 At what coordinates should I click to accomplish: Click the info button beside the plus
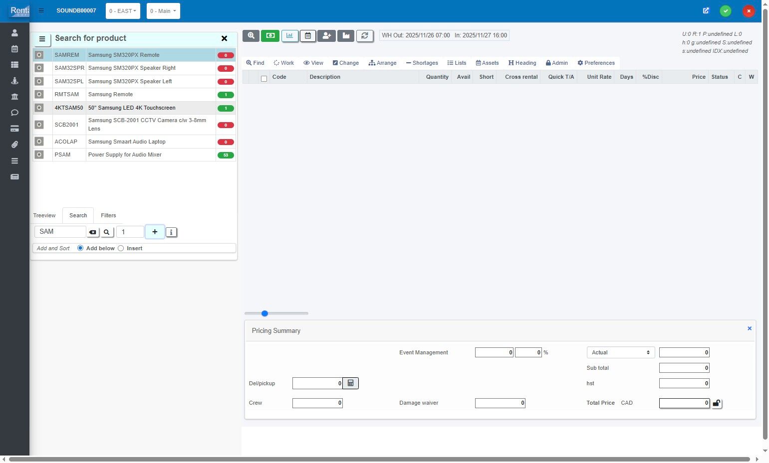point(171,232)
